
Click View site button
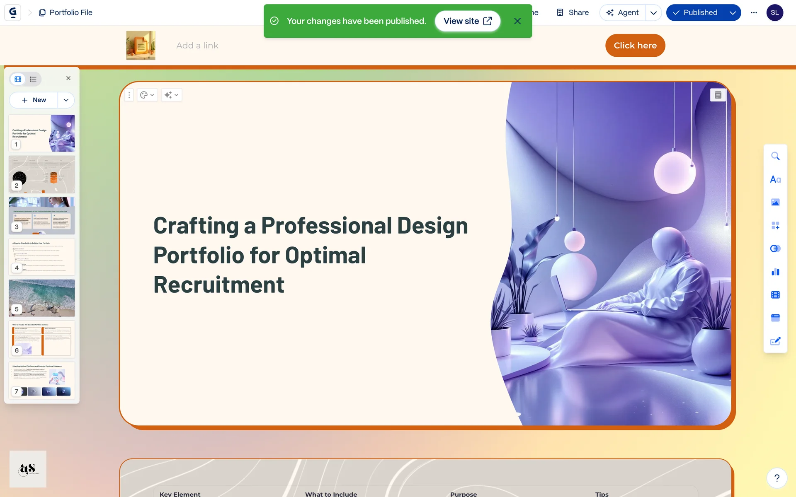pos(467,21)
